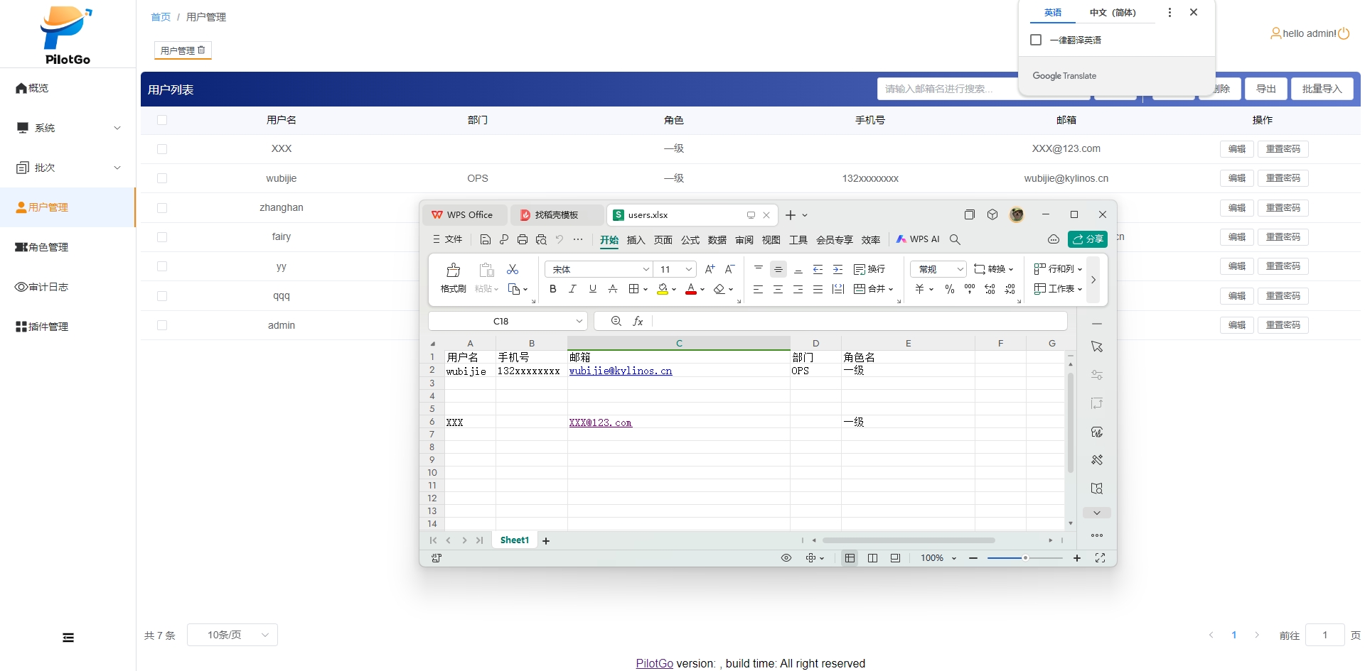Select the Format Painter tool
Image resolution: width=1365 pixels, height=671 pixels.
click(x=453, y=278)
